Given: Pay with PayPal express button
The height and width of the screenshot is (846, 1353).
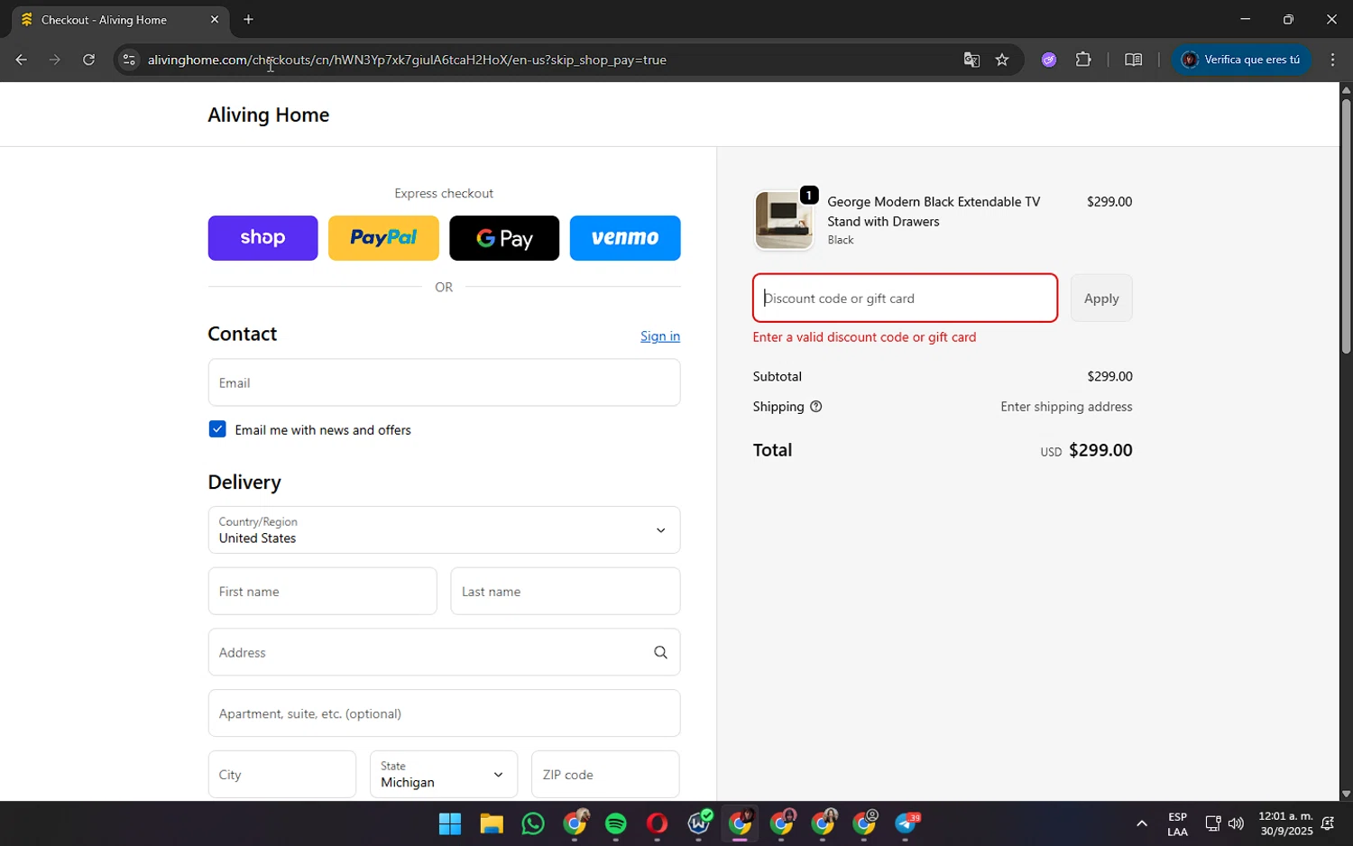Looking at the screenshot, I should pyautogui.click(x=383, y=238).
